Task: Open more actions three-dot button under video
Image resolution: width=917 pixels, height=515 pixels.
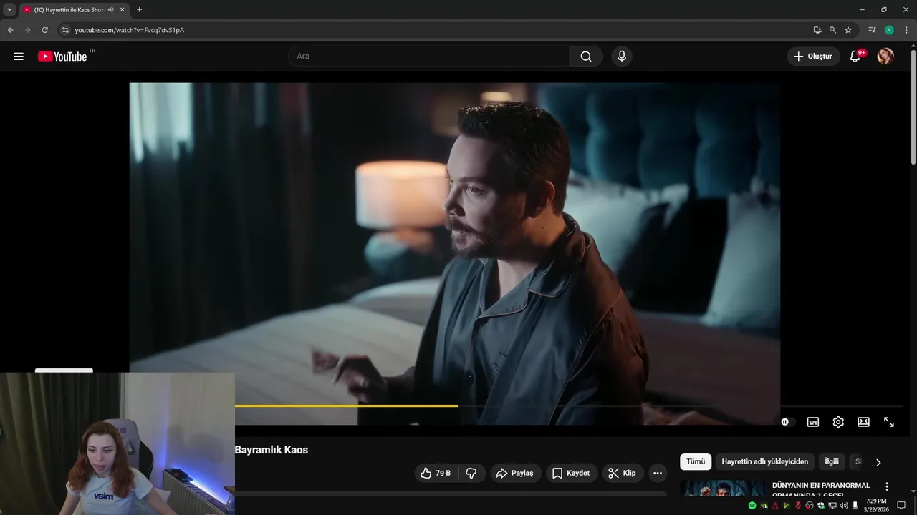Action: 658,473
